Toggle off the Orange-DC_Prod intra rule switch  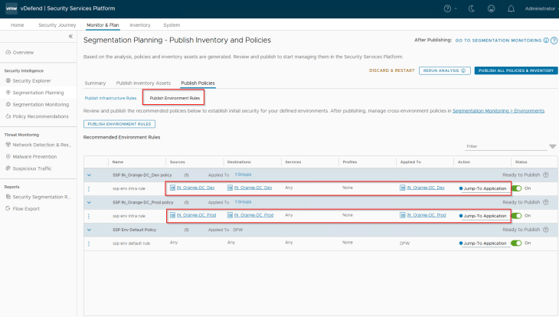(516, 215)
